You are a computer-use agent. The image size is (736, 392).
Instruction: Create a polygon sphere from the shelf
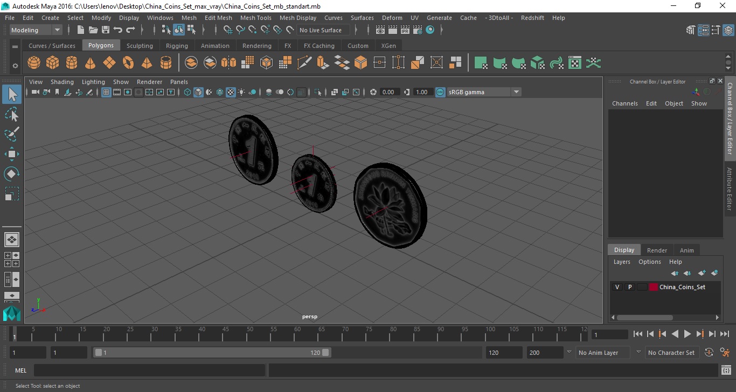pyautogui.click(x=34, y=63)
